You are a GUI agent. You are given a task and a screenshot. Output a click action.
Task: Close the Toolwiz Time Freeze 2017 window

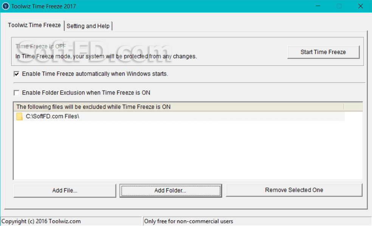click(x=360, y=6)
